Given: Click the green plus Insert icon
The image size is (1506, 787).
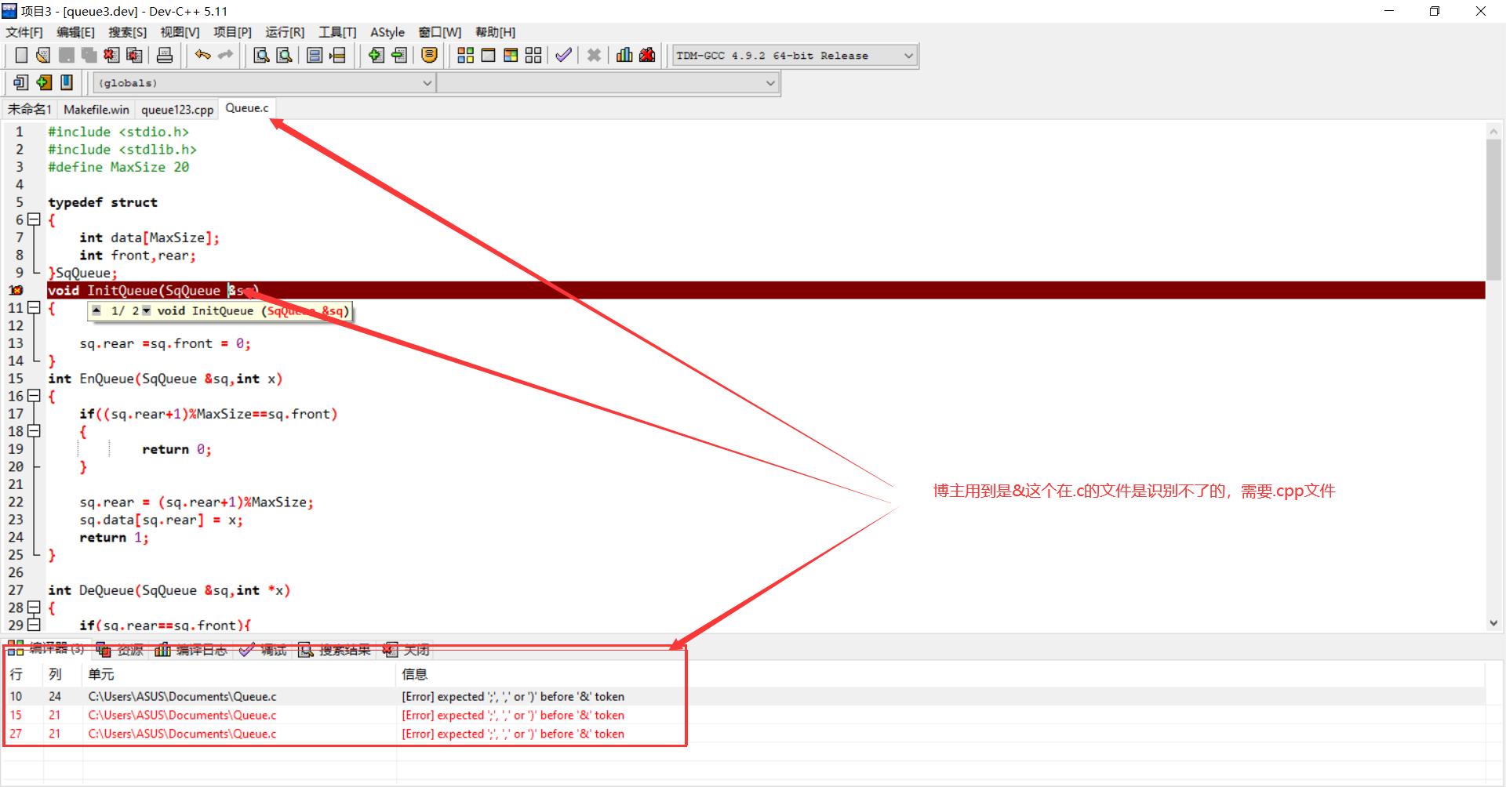Looking at the screenshot, I should [x=44, y=82].
